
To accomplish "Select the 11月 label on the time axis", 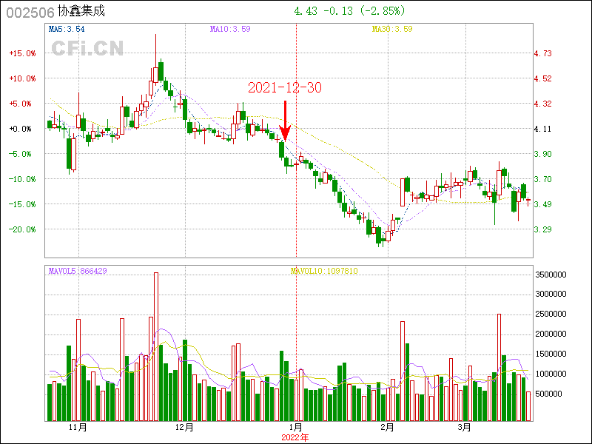I will pos(78,428).
